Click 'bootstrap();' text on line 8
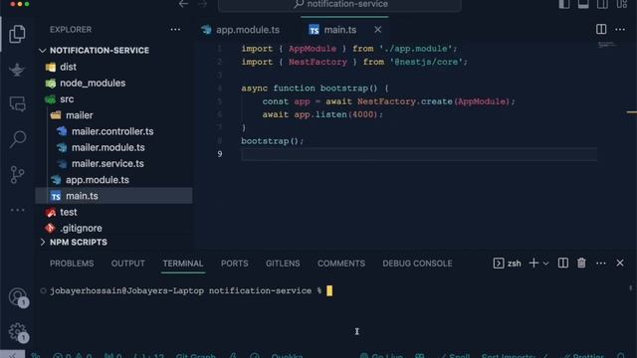This screenshot has width=637, height=358. click(272, 141)
